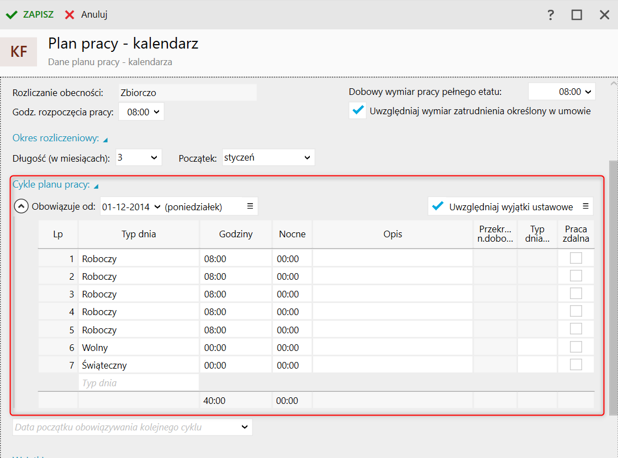Screen dimensions: 618x458
Task: Enable Praca zdalna for row 2
Action: tap(576, 276)
